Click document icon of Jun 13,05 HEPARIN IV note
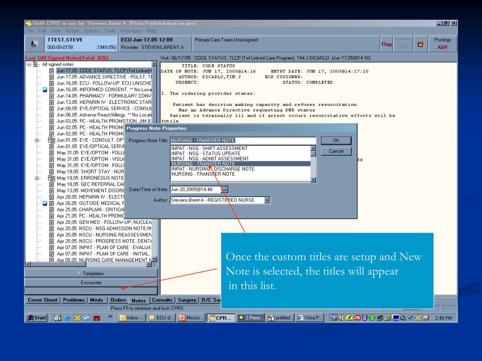Viewport: 482px width, 361px height. tap(51, 102)
